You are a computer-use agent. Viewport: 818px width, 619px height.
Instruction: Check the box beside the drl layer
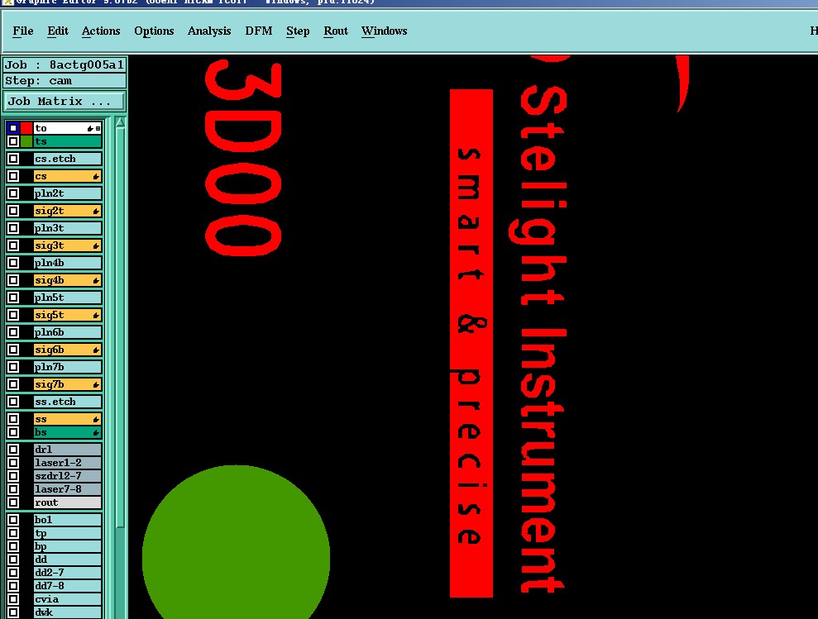(x=13, y=450)
